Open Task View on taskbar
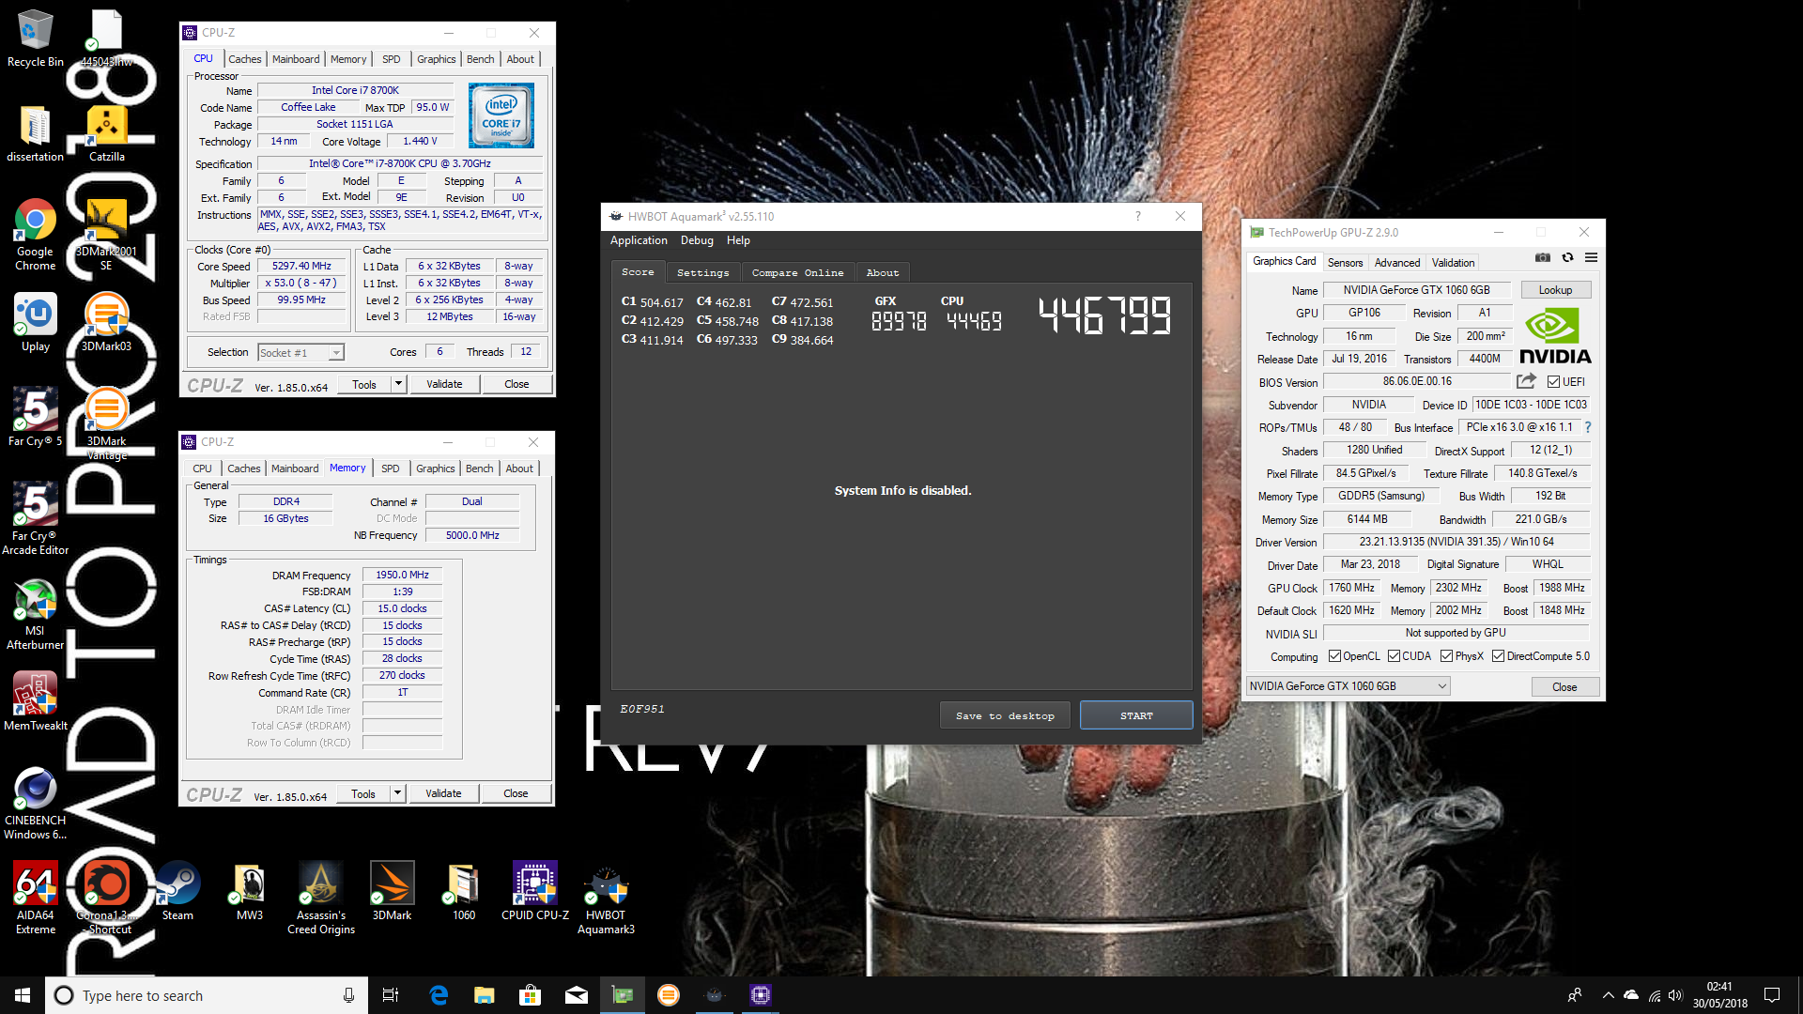 coord(391,995)
